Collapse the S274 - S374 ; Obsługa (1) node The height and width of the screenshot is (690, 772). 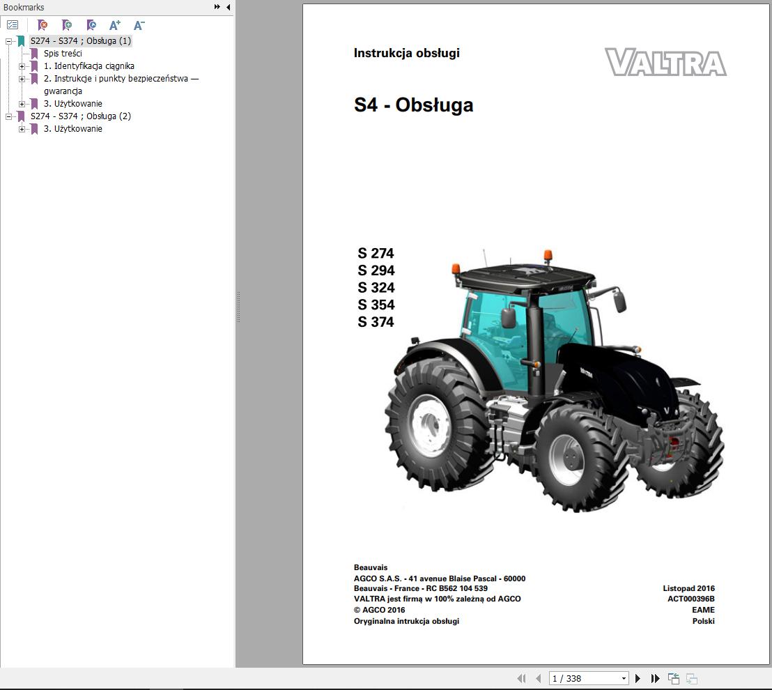[8, 41]
